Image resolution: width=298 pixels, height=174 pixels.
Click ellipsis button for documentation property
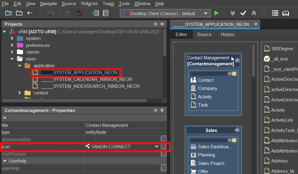(x=164, y=139)
